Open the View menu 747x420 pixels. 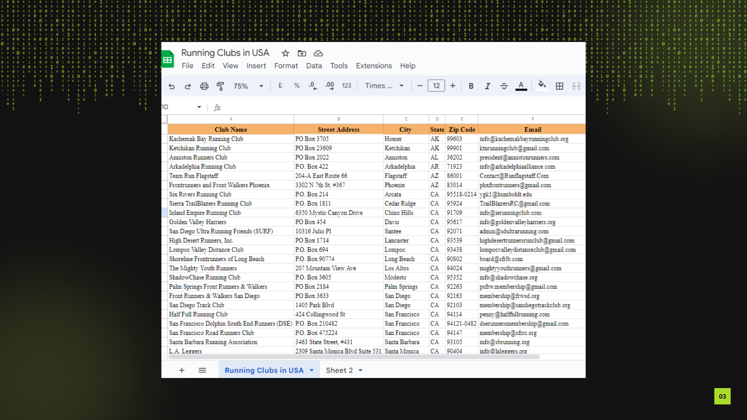click(x=231, y=66)
